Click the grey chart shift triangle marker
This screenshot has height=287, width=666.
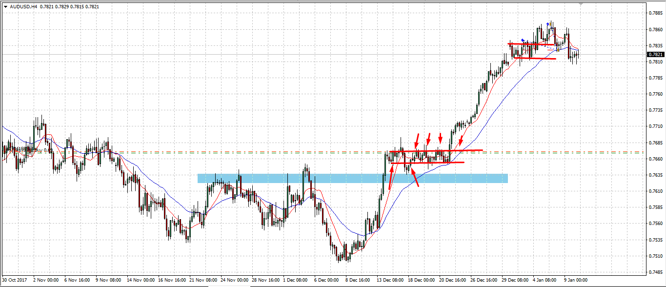[x=581, y=4]
